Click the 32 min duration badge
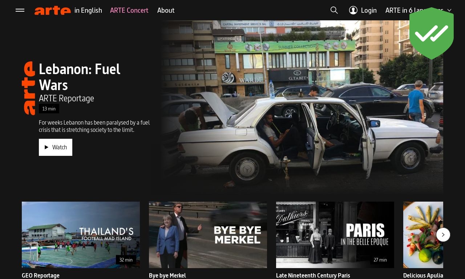This screenshot has height=279, width=465. click(126, 260)
